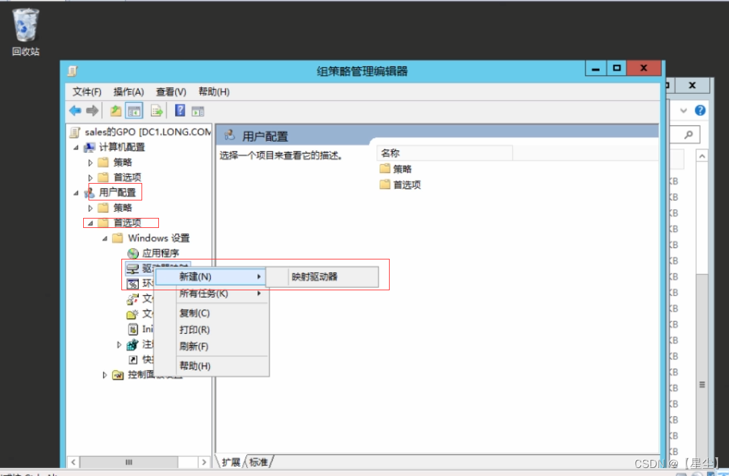Screen dimensions: 729x476
Task: Choose 新建(N) in context menu
Action: tap(211, 277)
